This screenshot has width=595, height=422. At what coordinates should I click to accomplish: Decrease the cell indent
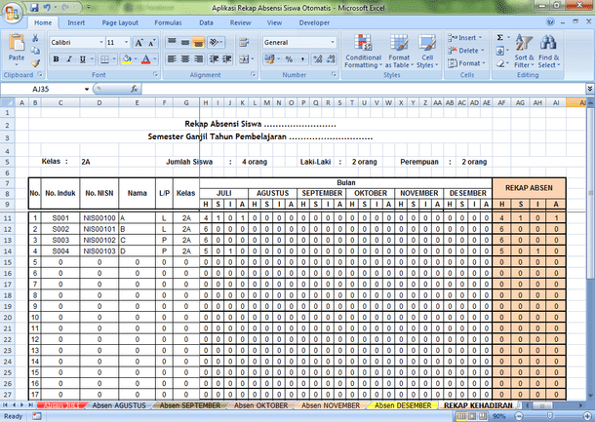click(214, 58)
